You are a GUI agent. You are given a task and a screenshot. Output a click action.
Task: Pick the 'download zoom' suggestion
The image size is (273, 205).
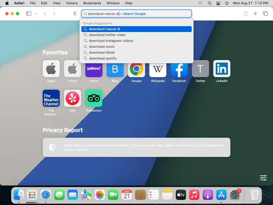pos(136,46)
